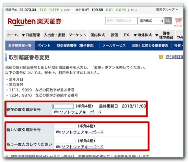Click keyboard icon beside new PIN field

click(x=58, y=132)
